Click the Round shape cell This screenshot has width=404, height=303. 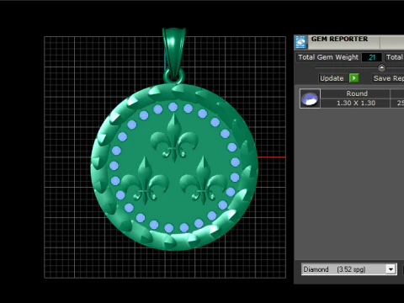pos(355,93)
